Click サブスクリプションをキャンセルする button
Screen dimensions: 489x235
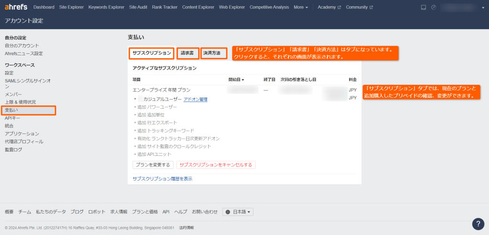[216, 165]
